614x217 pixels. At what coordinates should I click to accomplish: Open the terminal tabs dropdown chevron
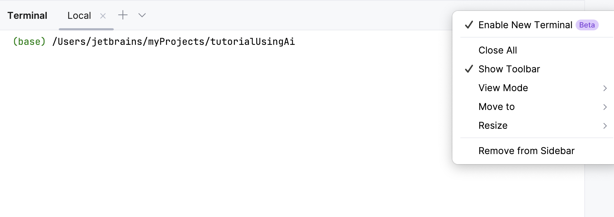[142, 16]
